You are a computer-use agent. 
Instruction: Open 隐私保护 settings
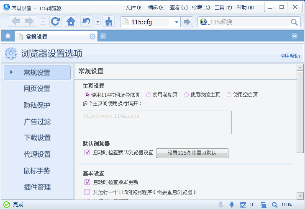pyautogui.click(x=37, y=105)
